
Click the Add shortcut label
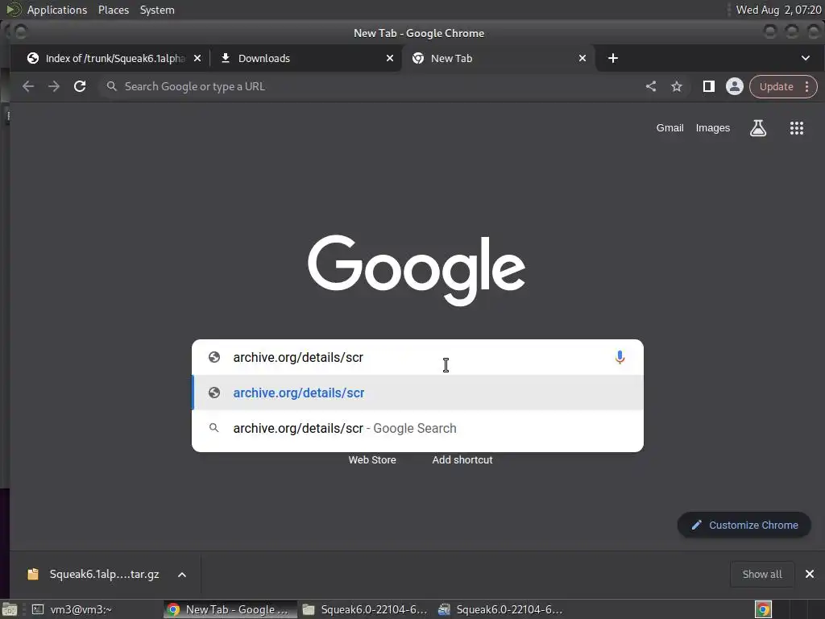[x=462, y=460]
